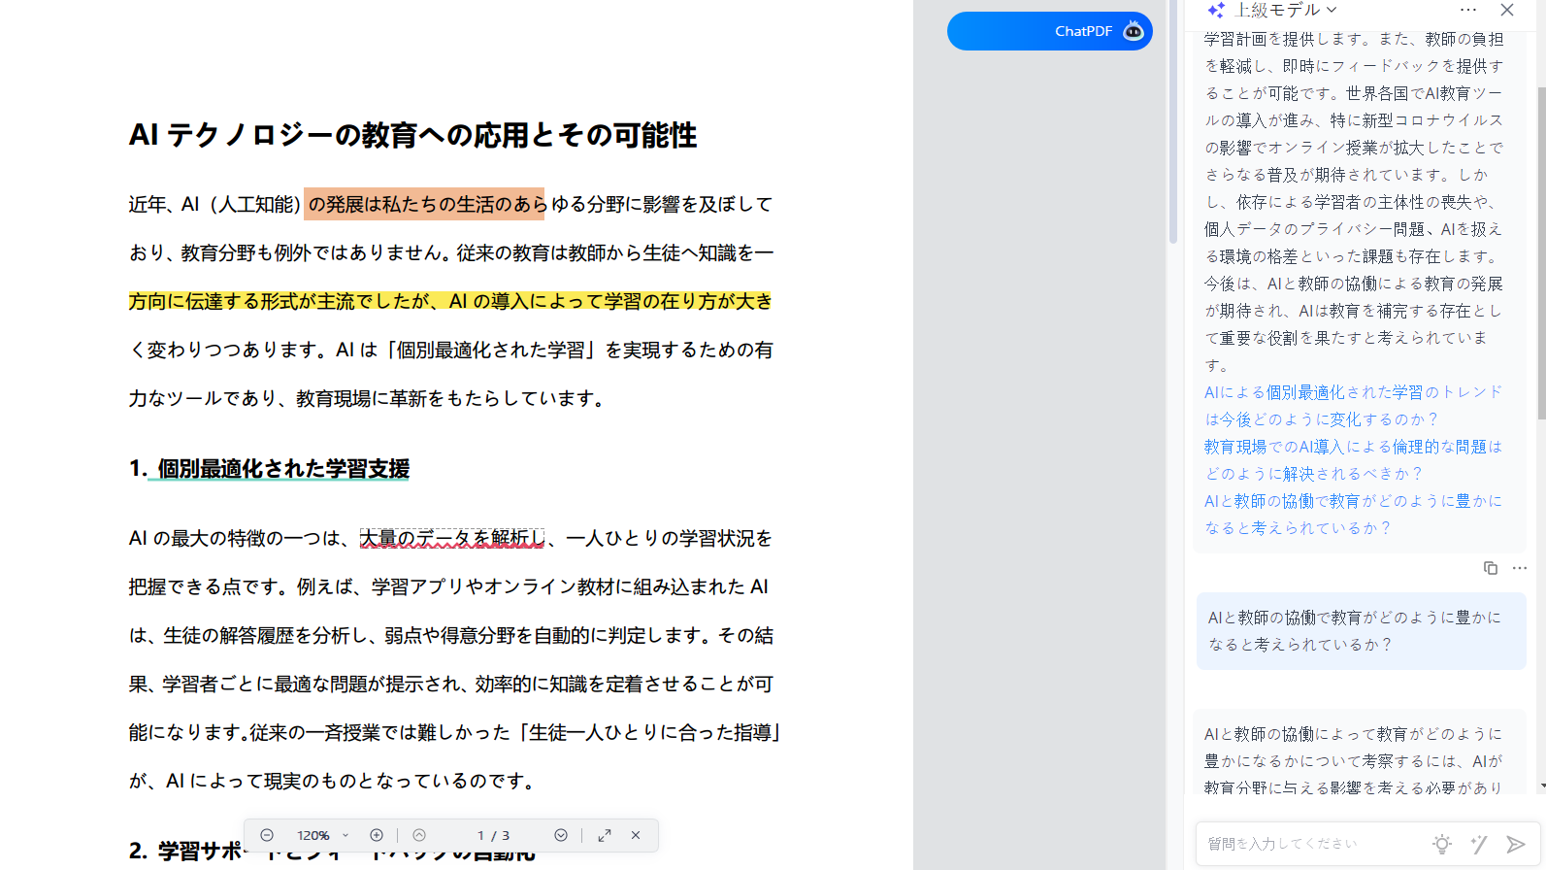
Task: Click the document title AIテクノロジーの教育への応用とその可能性
Action: click(x=413, y=135)
